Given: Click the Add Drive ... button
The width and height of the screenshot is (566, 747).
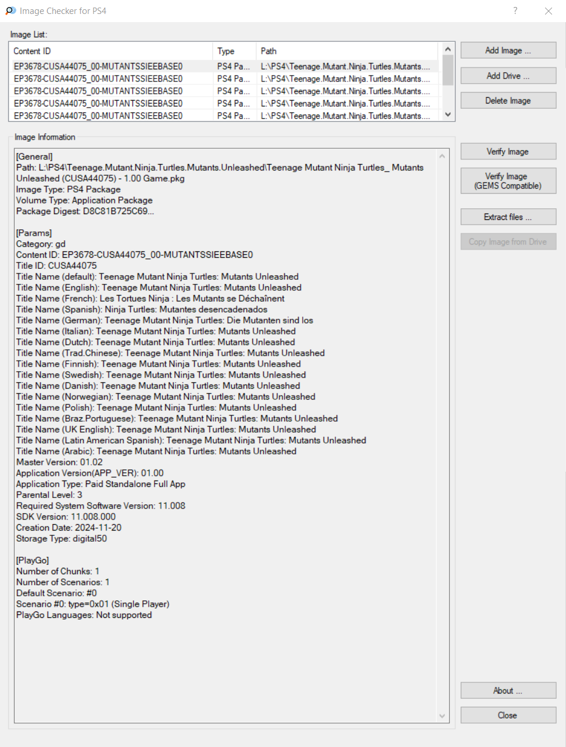Looking at the screenshot, I should click(508, 76).
